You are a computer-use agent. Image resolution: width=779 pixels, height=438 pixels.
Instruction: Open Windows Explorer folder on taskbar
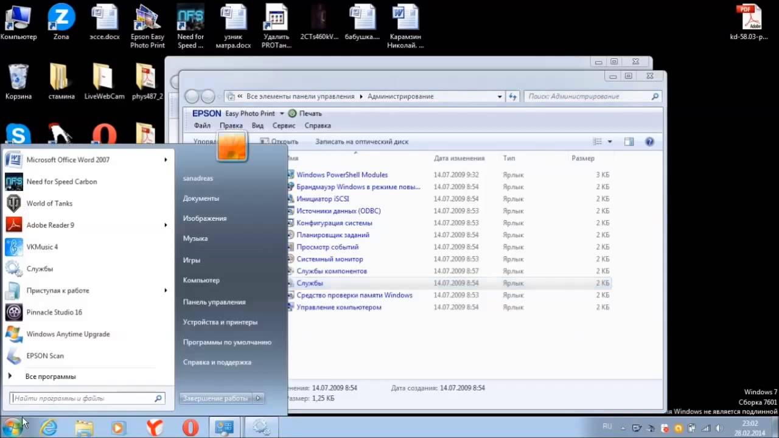(83, 428)
